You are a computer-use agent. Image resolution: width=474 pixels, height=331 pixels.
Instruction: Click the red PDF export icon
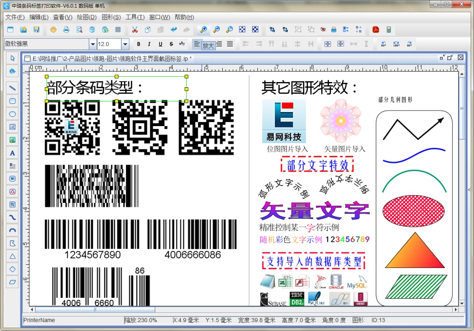coord(375,29)
